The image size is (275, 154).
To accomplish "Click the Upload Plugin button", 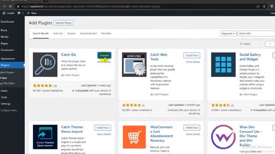I will (x=64, y=23).
